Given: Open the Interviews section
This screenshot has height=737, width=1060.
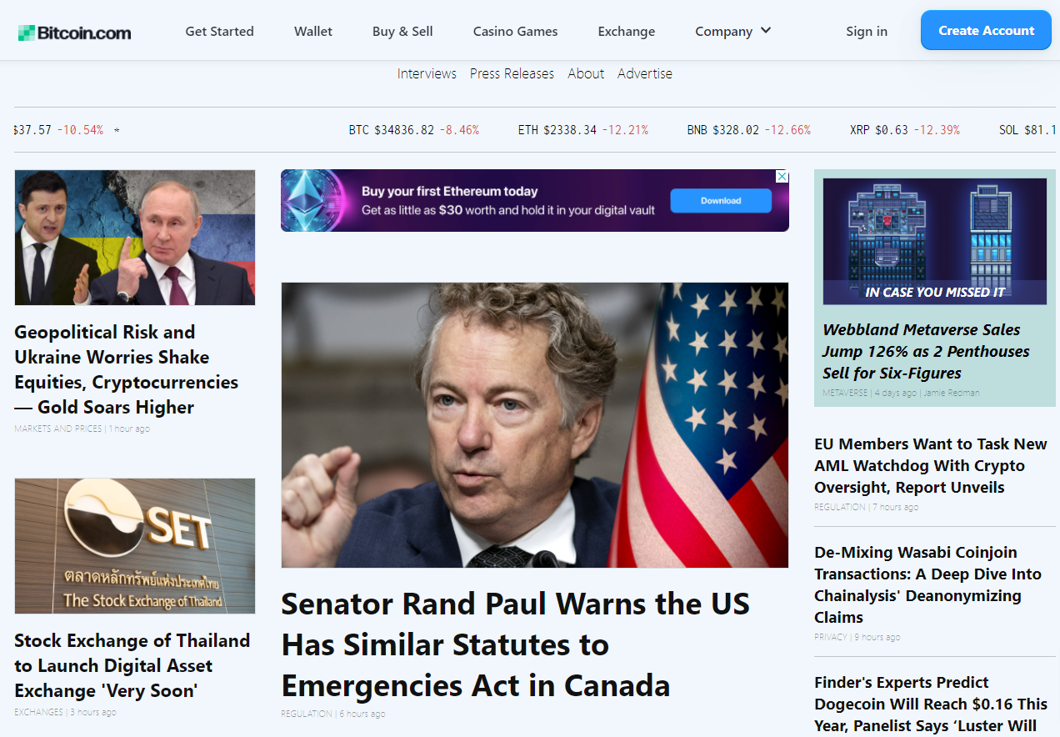Looking at the screenshot, I should coord(427,73).
